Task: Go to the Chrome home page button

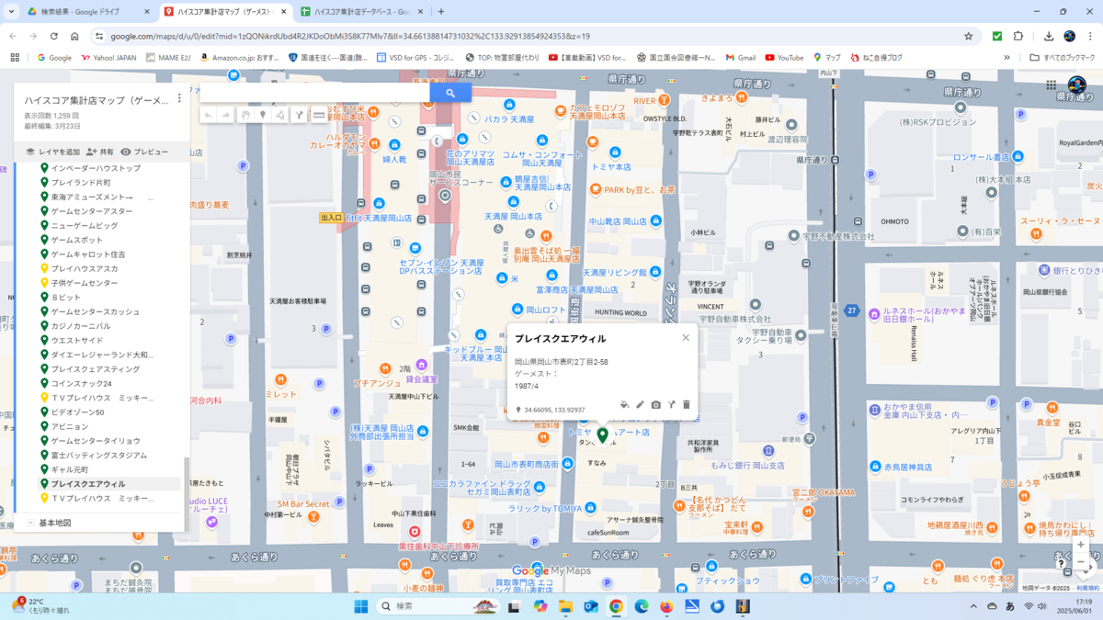Action: click(x=74, y=37)
